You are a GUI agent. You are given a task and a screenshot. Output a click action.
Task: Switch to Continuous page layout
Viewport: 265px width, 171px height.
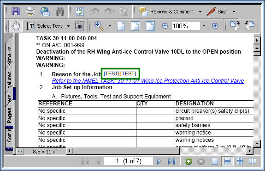228,161
